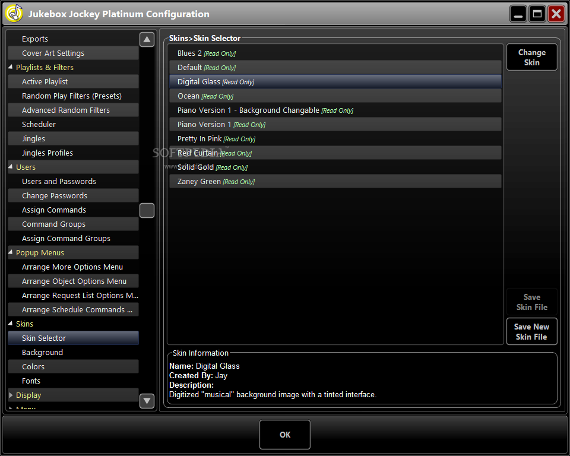The image size is (570, 456).
Task: Collapse the Skins tree section
Action: [x=11, y=323]
